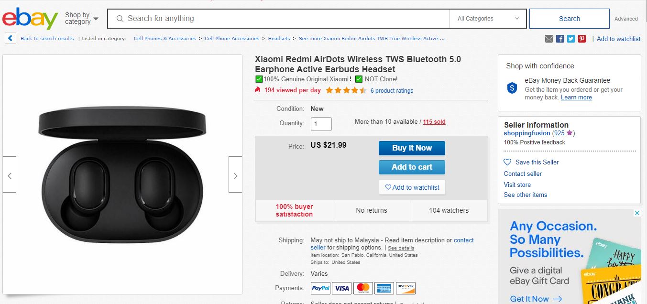
Task: Click the eBay logo
Action: (30, 19)
